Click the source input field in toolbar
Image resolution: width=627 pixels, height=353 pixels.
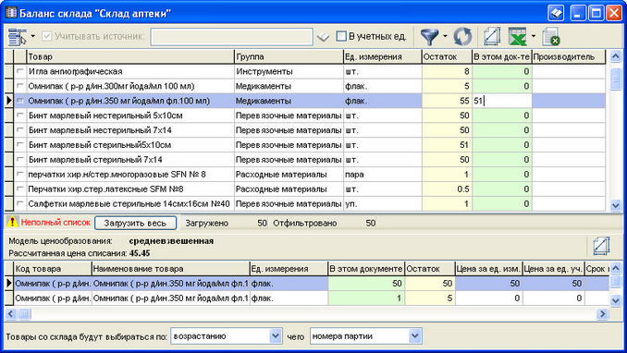click(231, 37)
